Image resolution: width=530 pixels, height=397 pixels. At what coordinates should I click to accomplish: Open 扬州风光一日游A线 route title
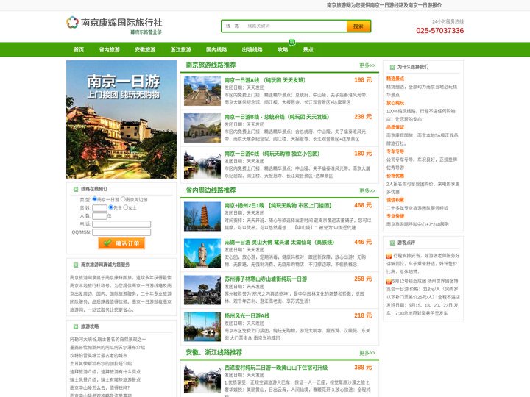(247, 316)
